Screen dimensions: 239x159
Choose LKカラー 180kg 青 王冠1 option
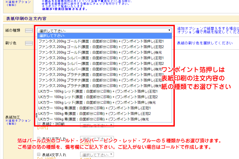(105, 108)
